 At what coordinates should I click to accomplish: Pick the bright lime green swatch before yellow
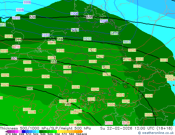55,131
